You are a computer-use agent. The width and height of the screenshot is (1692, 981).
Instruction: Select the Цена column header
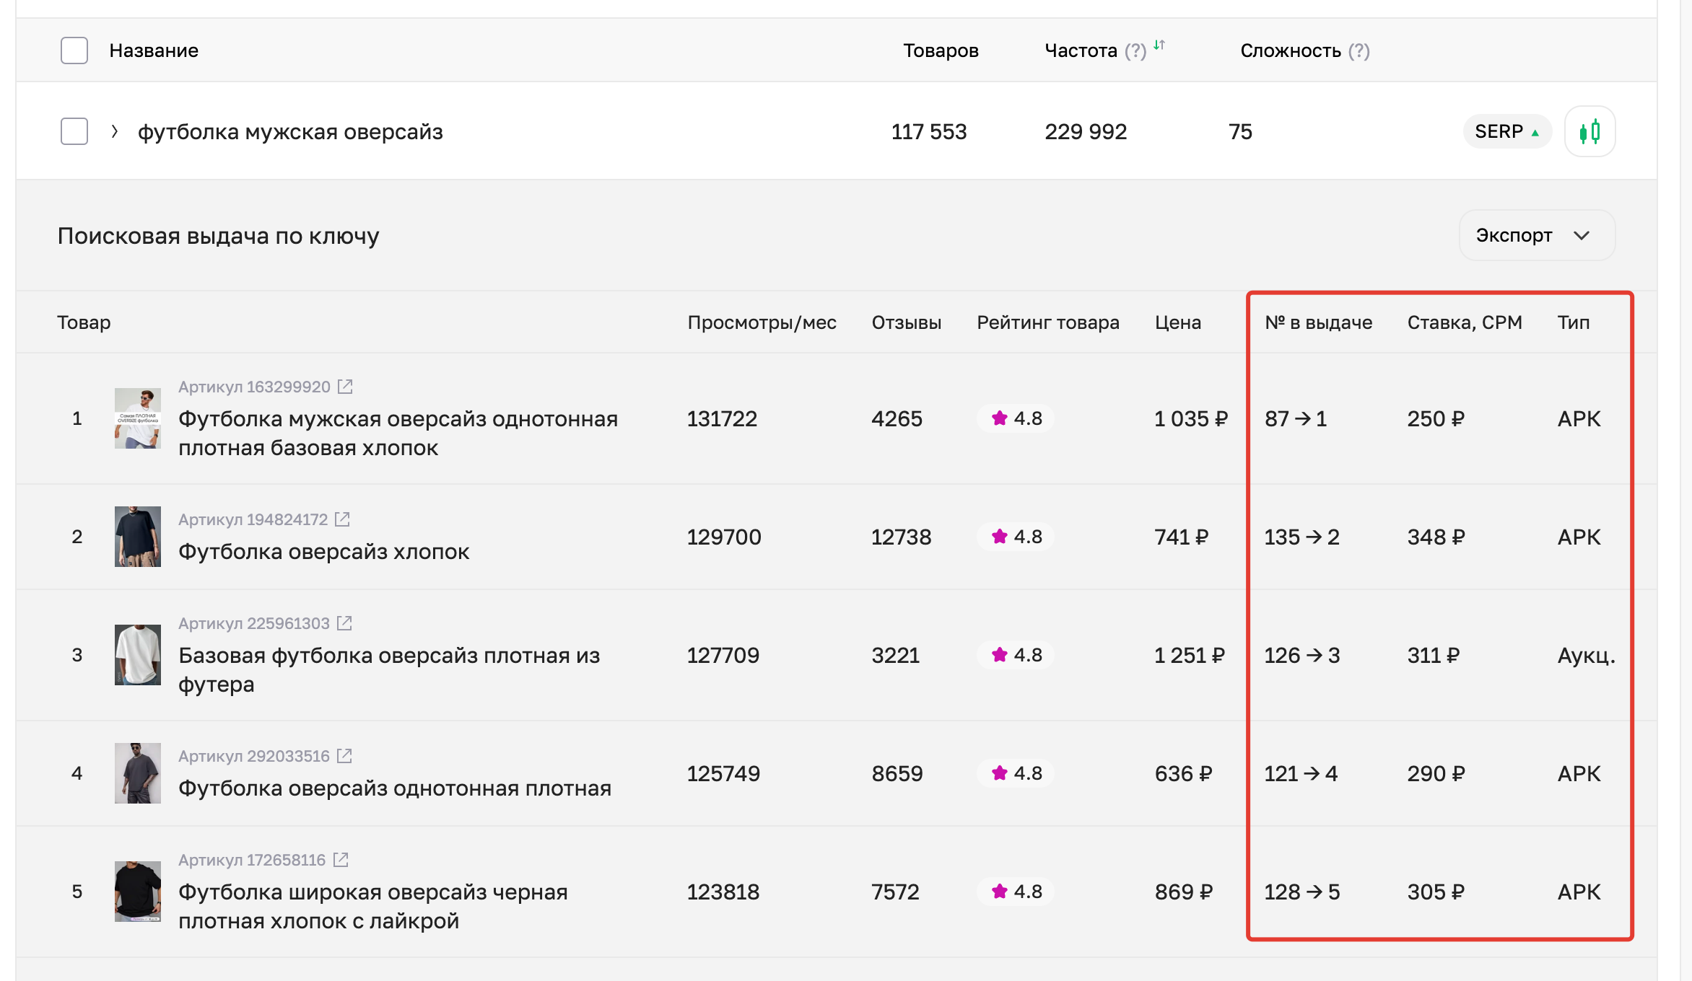1178,322
